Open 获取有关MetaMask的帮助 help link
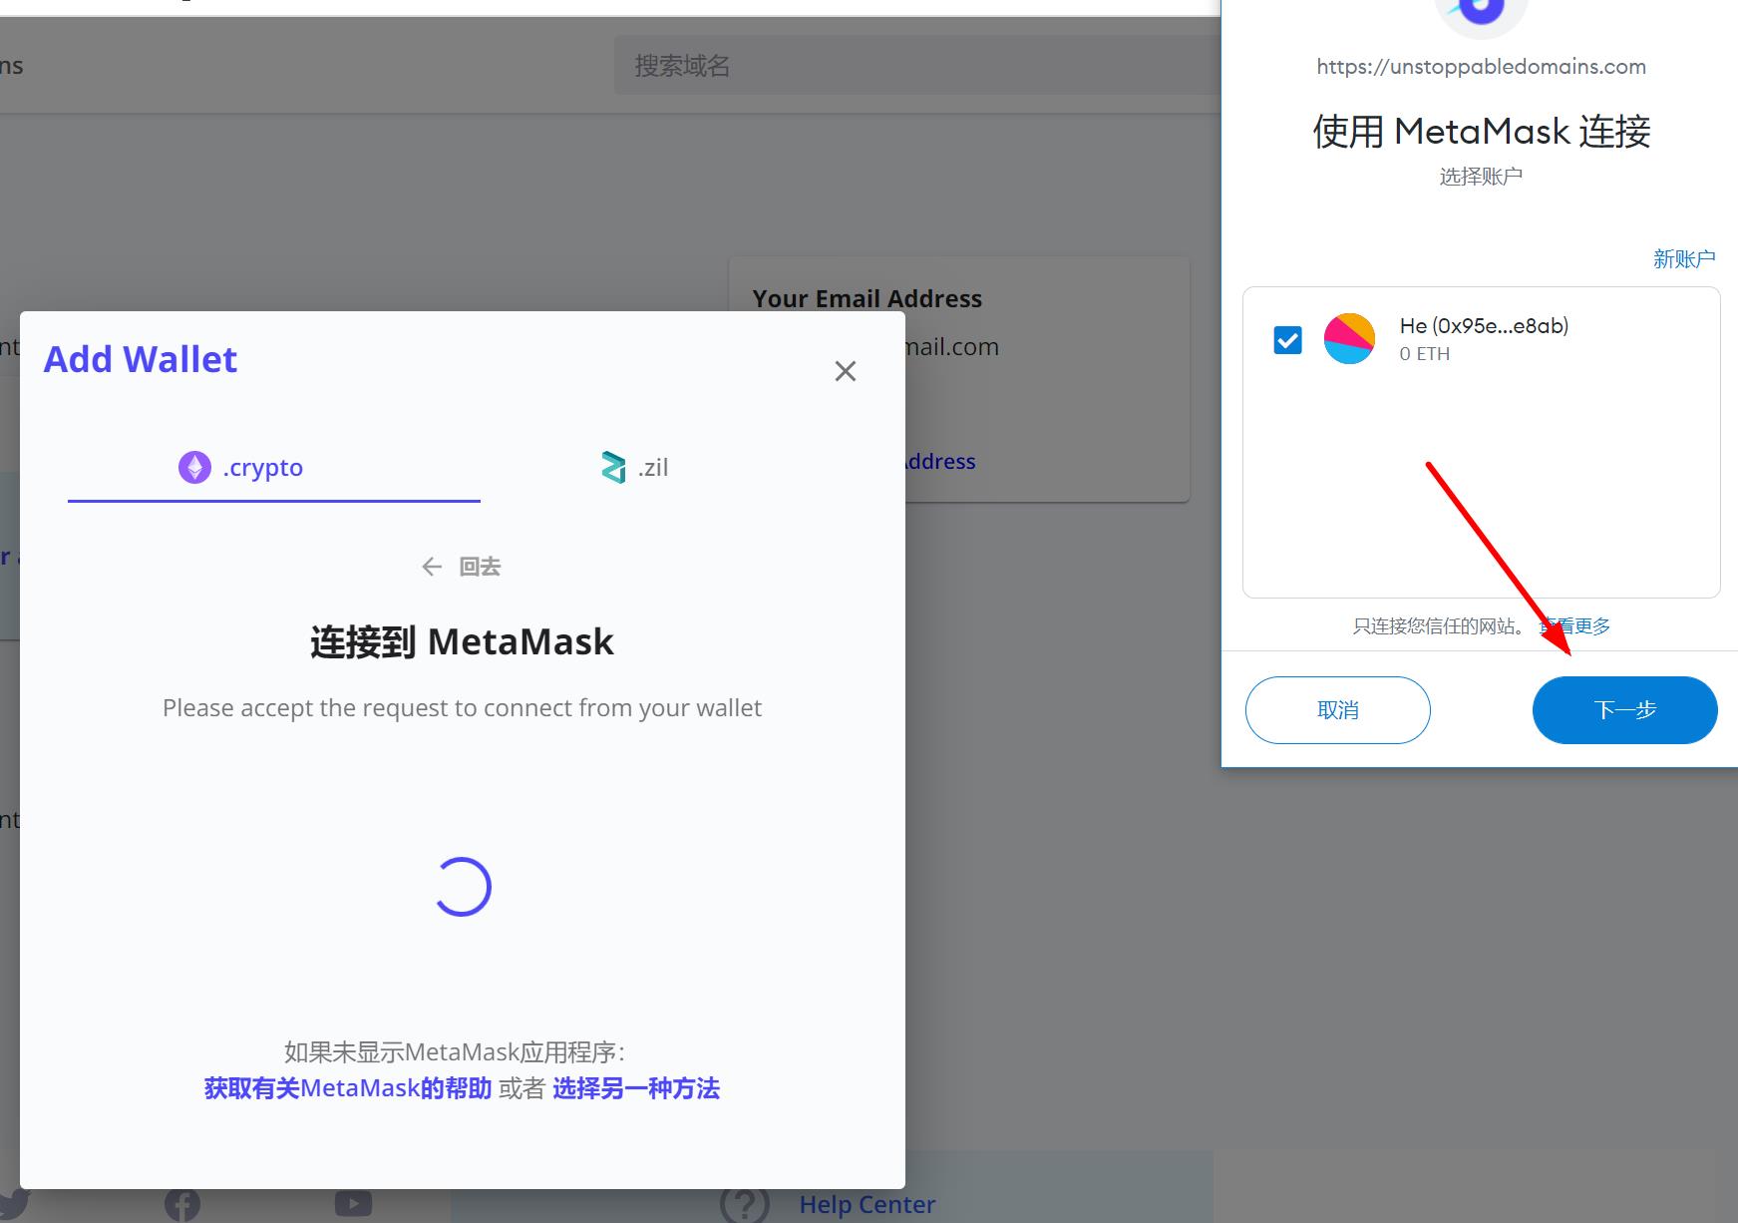Screen dimensions: 1738x1223 click(x=348, y=1088)
